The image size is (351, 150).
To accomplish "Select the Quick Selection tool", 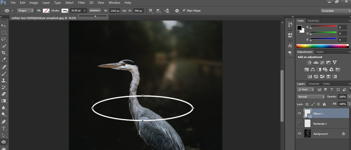I will point(4,46).
